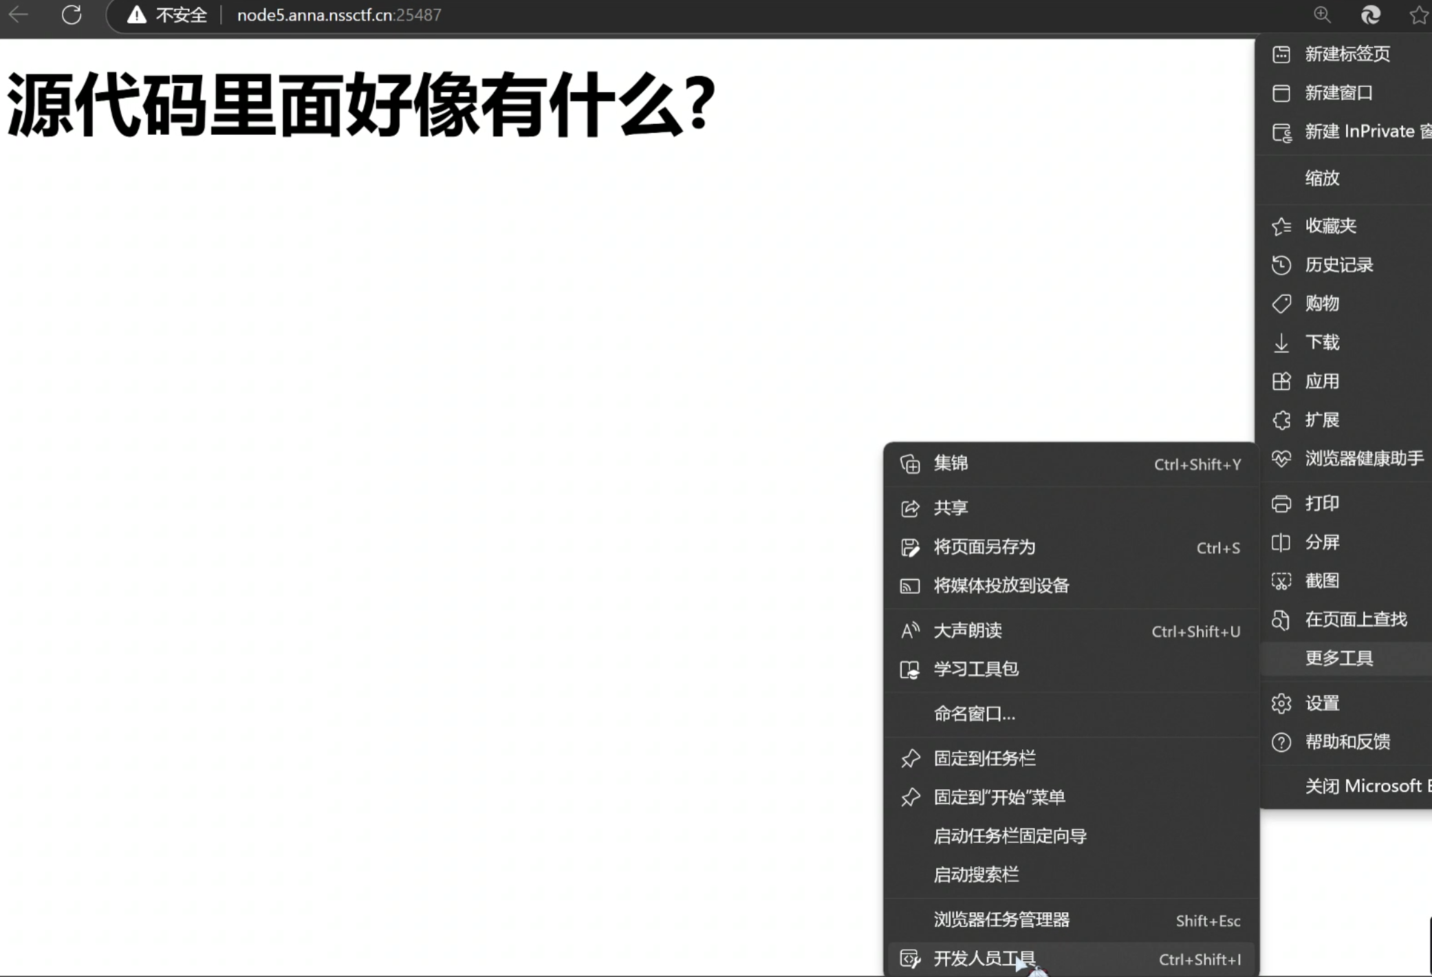Open 历史记录 history
Image resolution: width=1432 pixels, height=977 pixels.
click(x=1345, y=265)
